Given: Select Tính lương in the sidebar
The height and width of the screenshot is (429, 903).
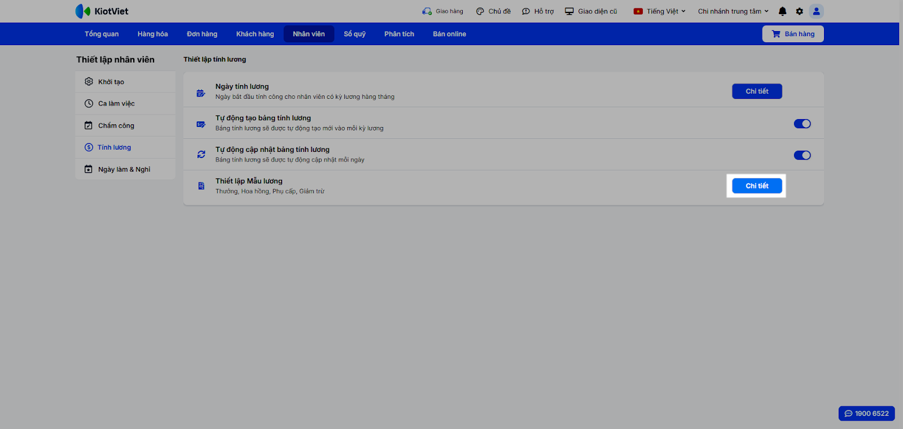Looking at the screenshot, I should [125, 147].
